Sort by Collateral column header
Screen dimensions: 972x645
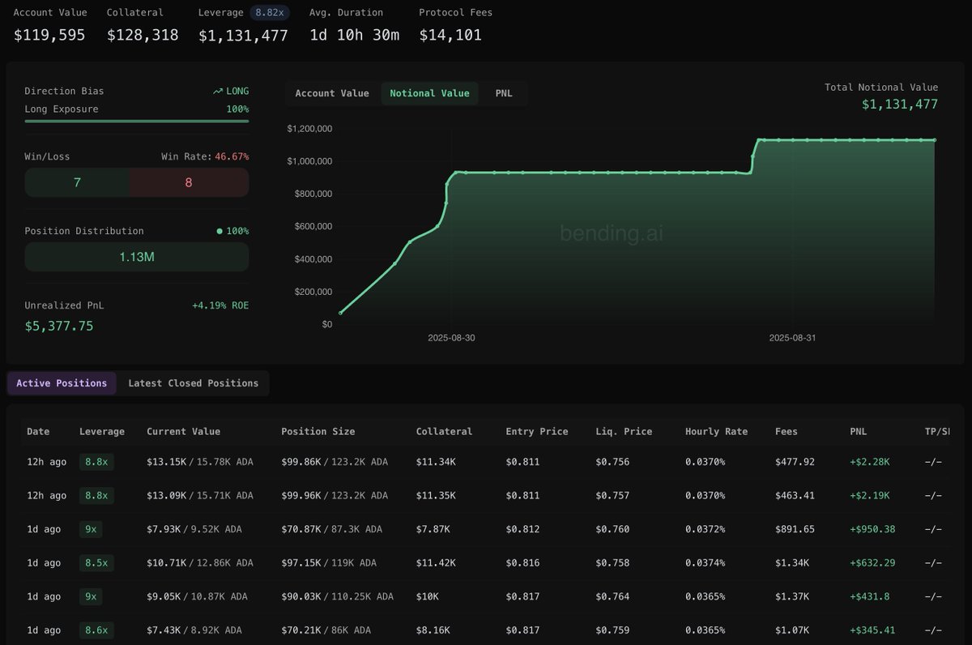pyautogui.click(x=444, y=431)
